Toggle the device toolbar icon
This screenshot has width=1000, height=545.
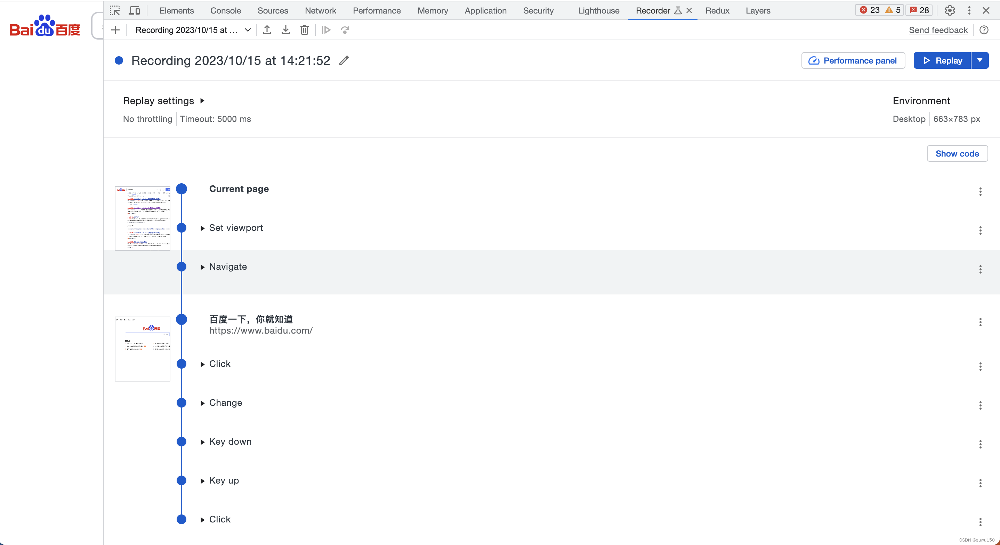134,10
